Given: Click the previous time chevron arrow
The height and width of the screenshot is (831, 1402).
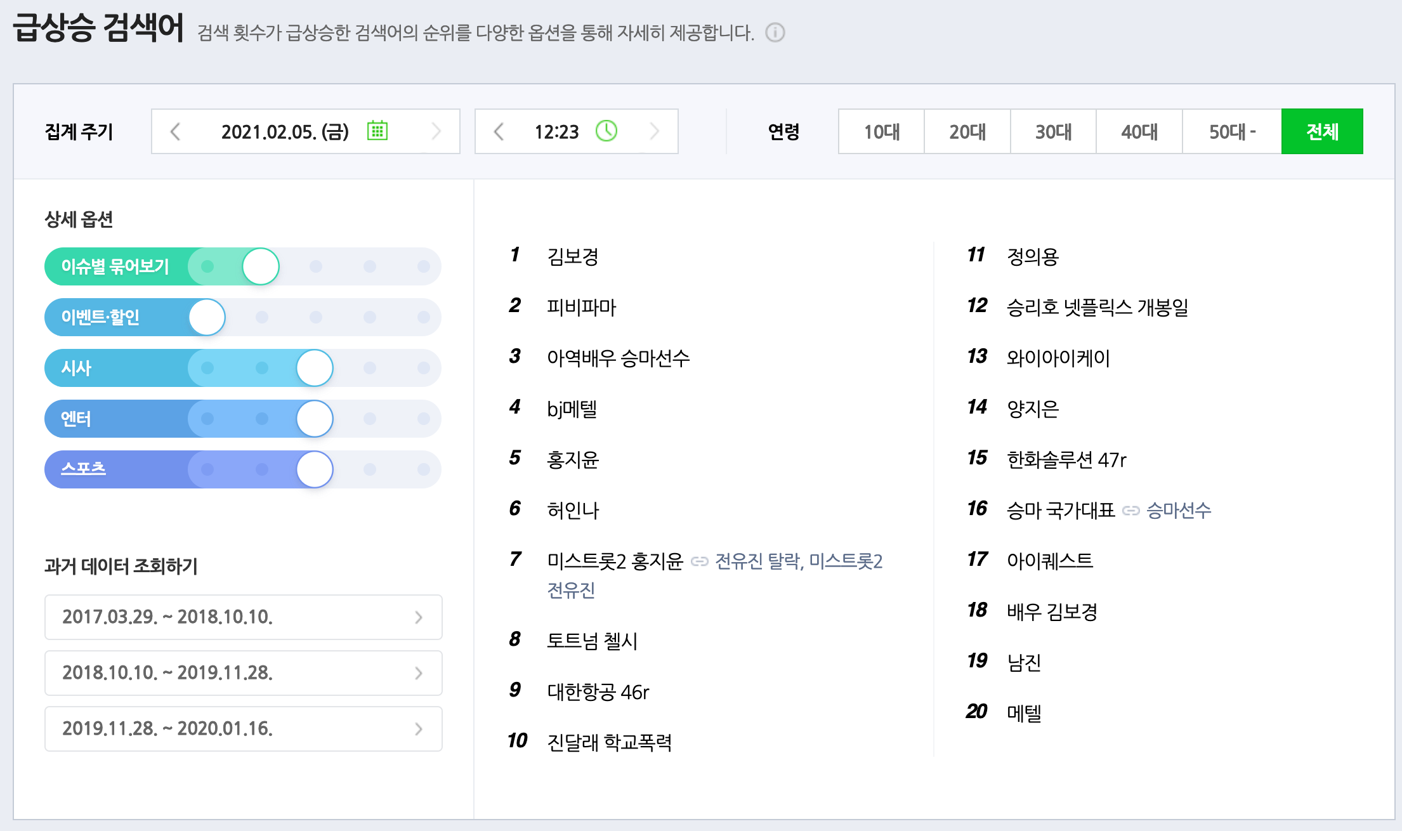Looking at the screenshot, I should 499,131.
